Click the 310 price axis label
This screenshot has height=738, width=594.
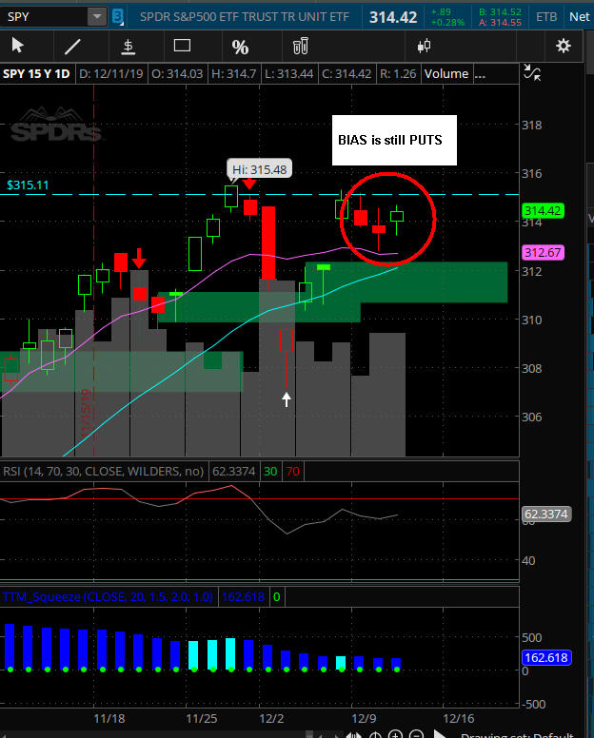(532, 320)
